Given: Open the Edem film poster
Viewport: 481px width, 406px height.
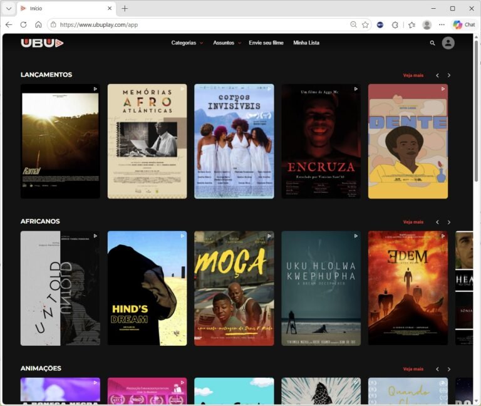Looking at the screenshot, I should pos(408,288).
